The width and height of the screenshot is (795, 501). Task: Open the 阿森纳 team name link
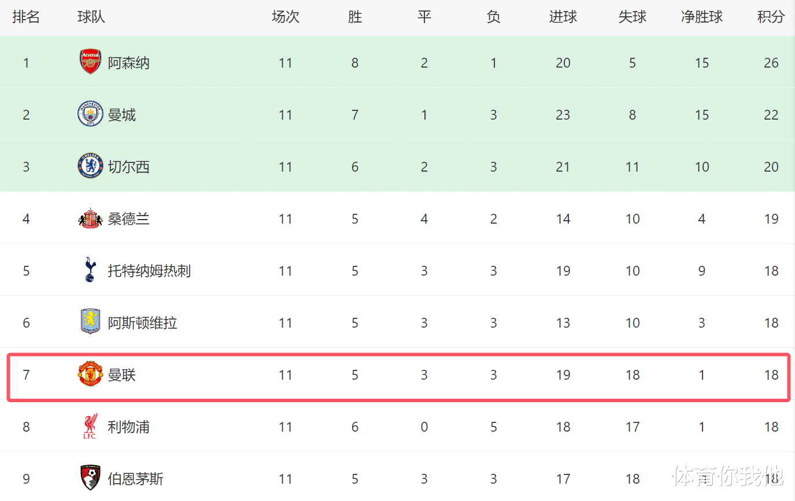click(128, 62)
